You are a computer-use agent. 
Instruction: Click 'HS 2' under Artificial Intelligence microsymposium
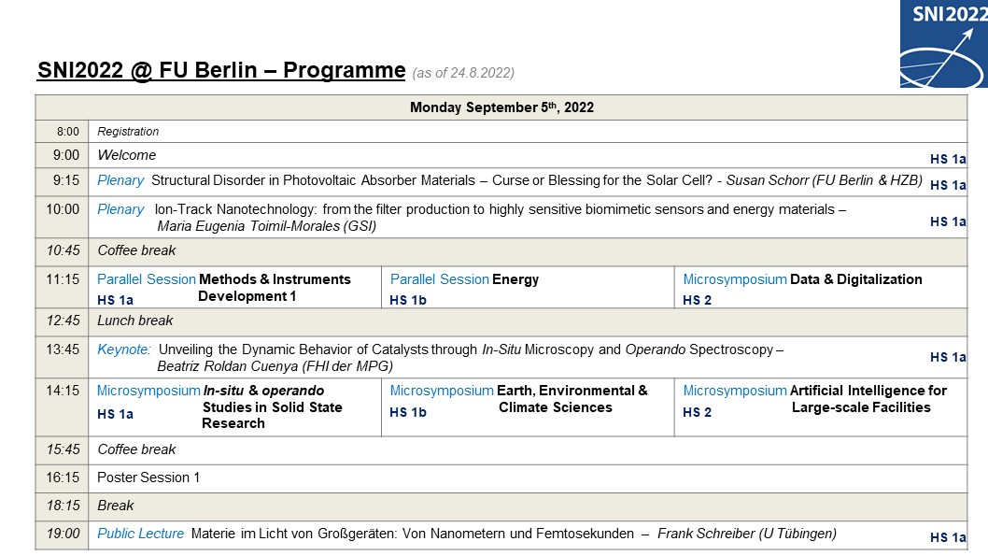(x=697, y=412)
